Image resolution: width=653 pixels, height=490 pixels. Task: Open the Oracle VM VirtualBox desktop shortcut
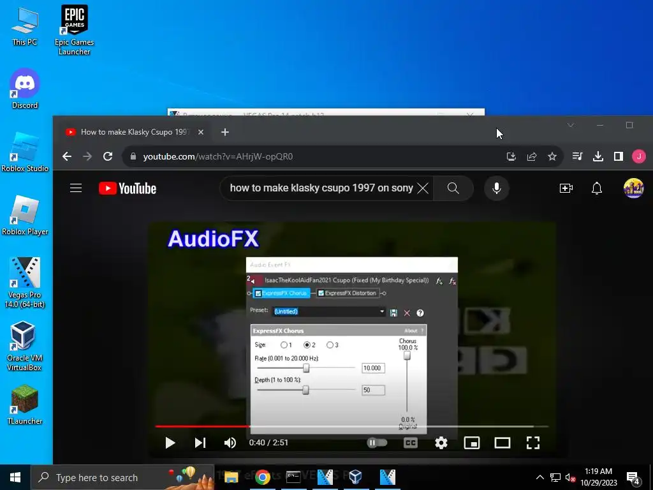point(24,346)
